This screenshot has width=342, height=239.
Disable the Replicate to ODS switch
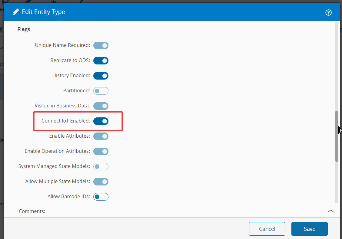[101, 61]
